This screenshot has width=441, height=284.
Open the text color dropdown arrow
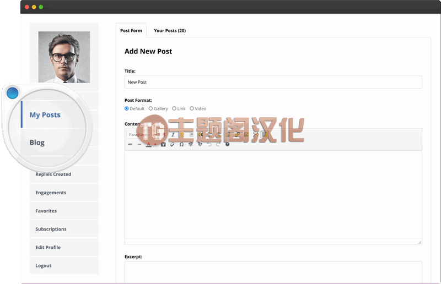(x=155, y=144)
